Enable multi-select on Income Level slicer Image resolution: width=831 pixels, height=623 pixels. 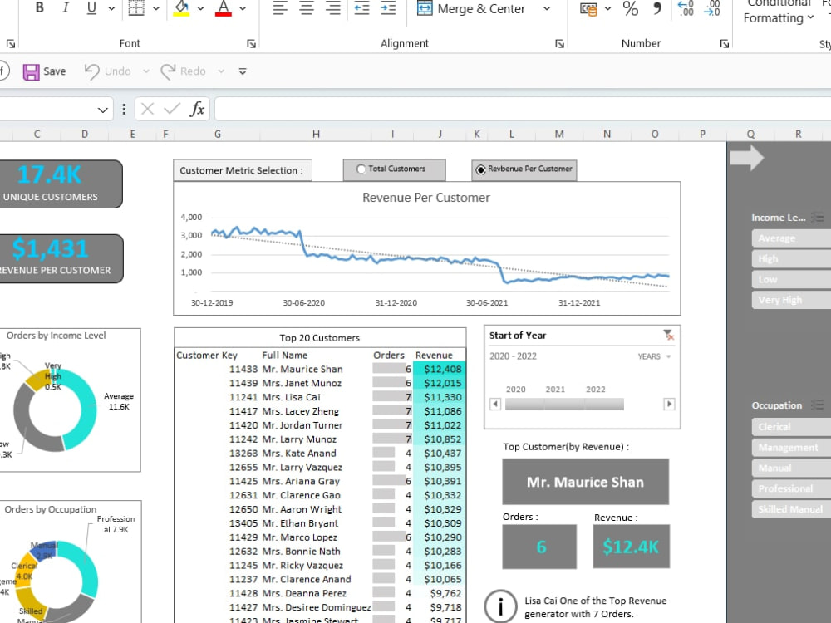tap(818, 217)
